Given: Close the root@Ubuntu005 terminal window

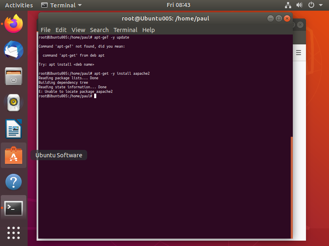Looking at the screenshot, I should 287,18.
